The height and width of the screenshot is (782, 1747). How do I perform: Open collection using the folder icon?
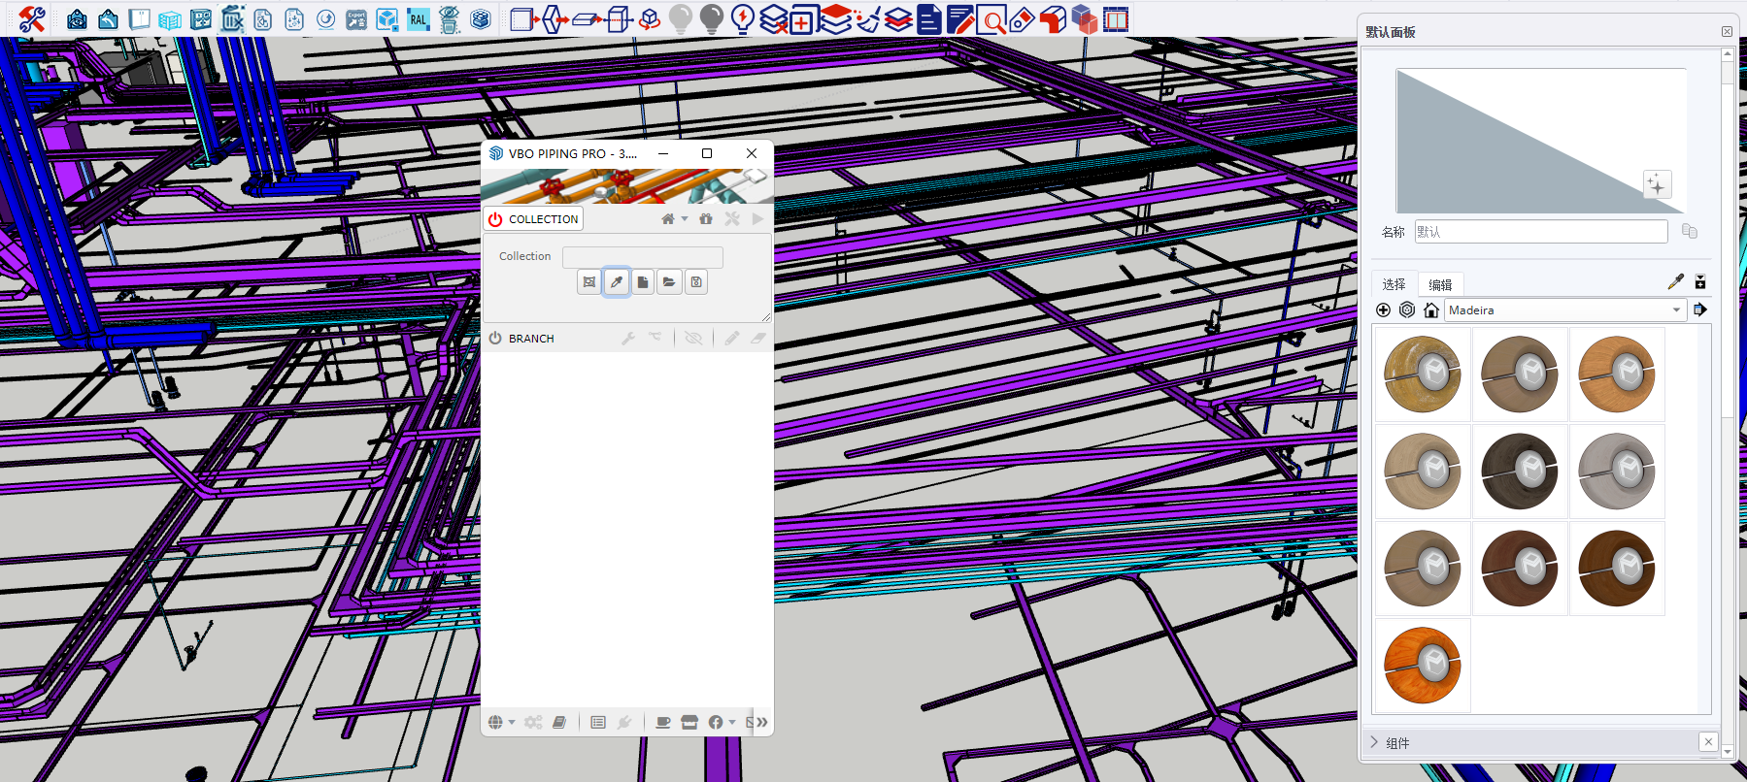669,282
